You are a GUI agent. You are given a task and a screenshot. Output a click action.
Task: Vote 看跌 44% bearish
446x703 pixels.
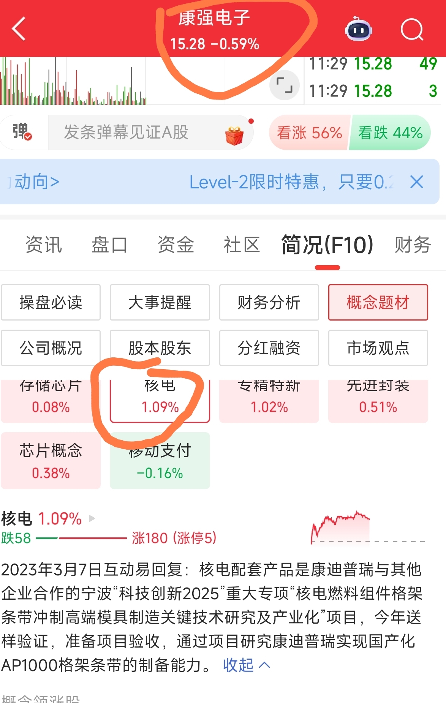click(390, 133)
